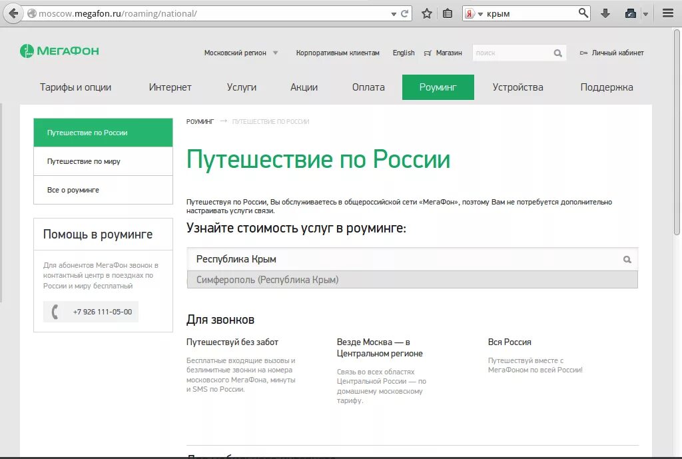Open the Оплата menu item
Screen dimensions: 682x459
pos(368,87)
